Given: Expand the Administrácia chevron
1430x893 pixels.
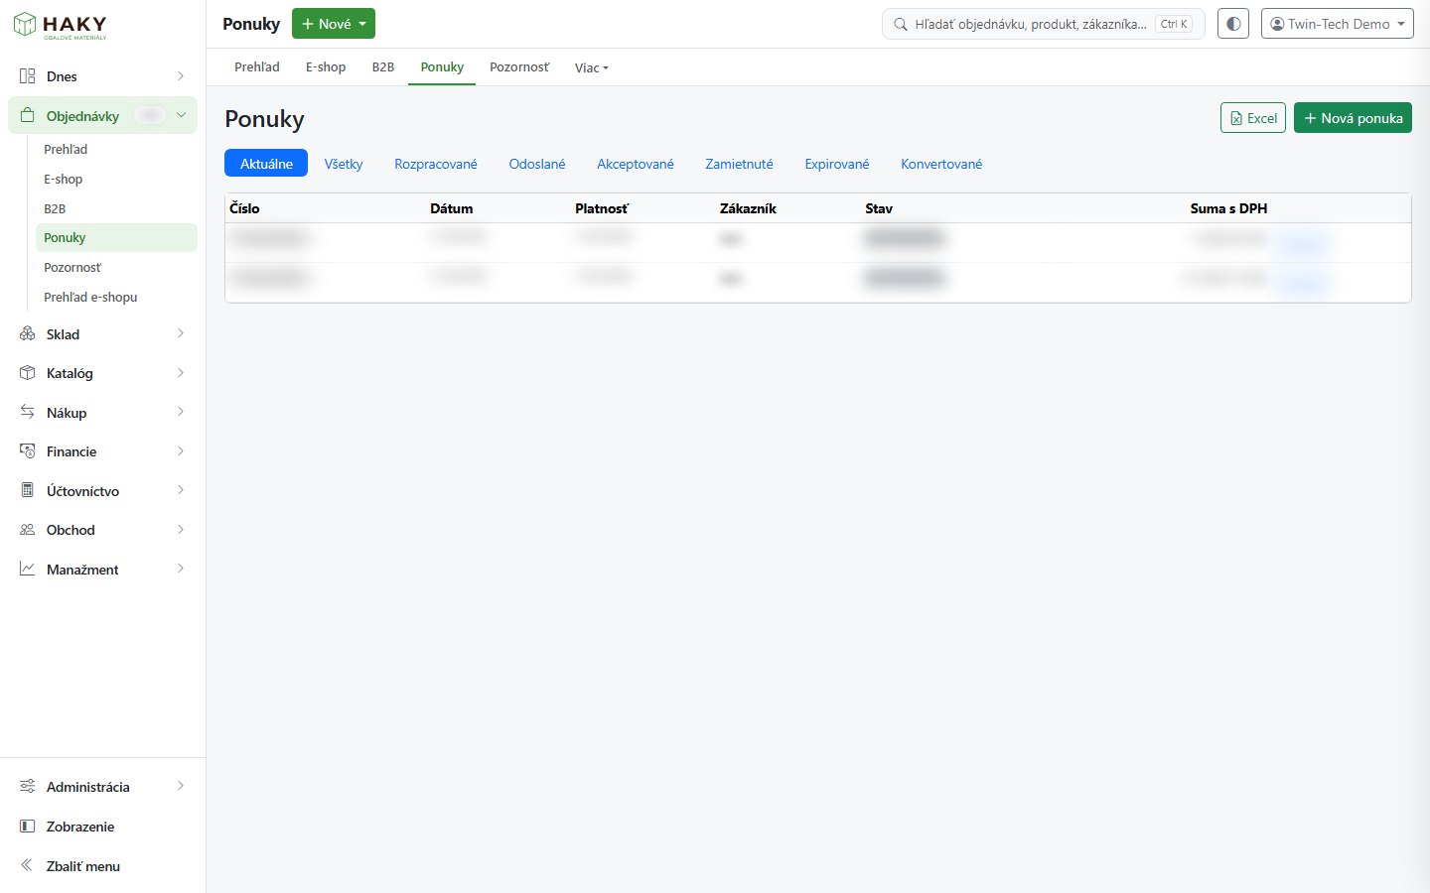Looking at the screenshot, I should (x=181, y=786).
